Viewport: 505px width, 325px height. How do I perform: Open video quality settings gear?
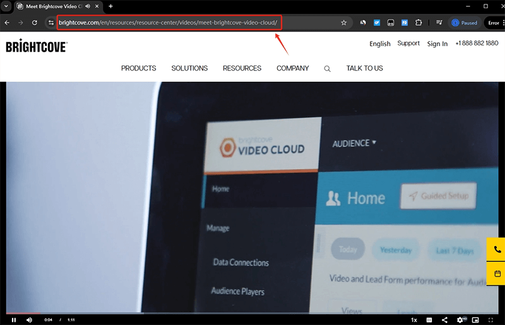click(x=460, y=320)
